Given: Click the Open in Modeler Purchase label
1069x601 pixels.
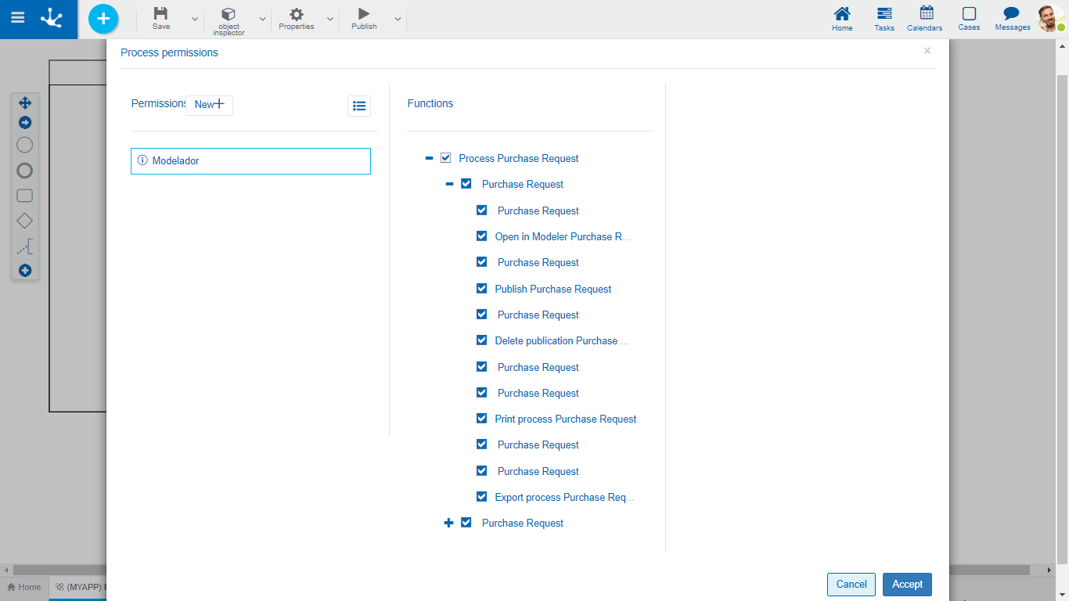Looking at the screenshot, I should click(563, 236).
